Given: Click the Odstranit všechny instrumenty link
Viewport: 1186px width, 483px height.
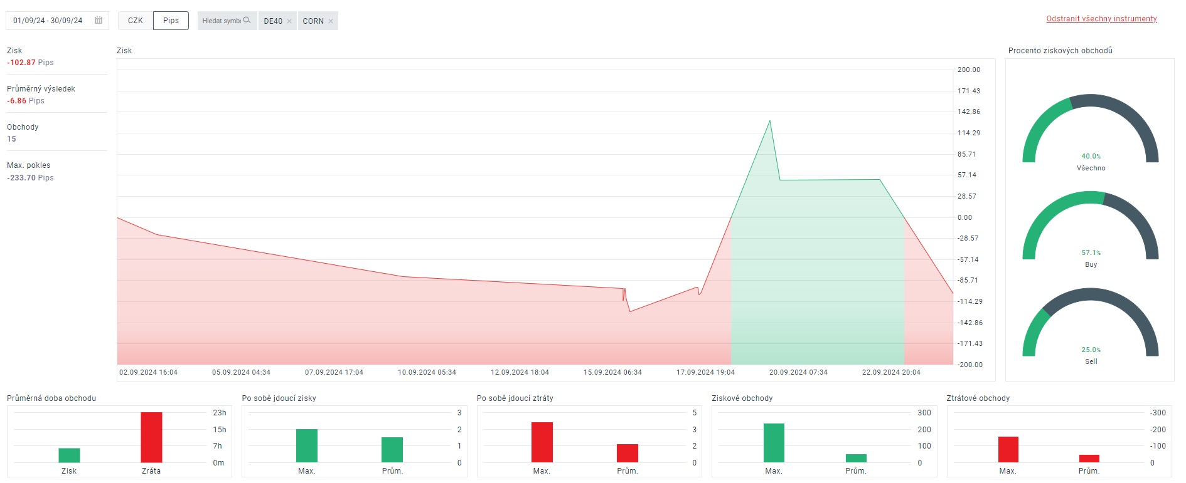Looking at the screenshot, I should click(1101, 19).
